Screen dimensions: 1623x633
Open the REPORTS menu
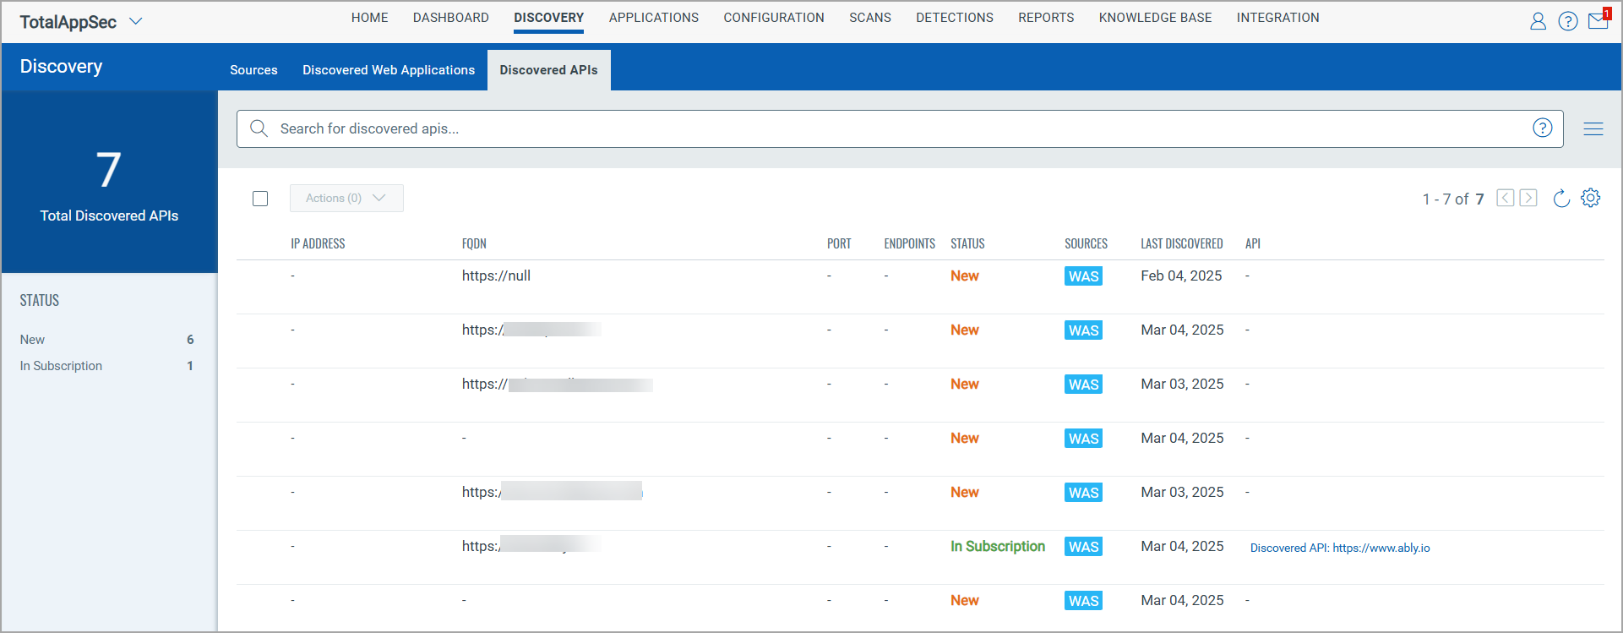(x=1046, y=18)
